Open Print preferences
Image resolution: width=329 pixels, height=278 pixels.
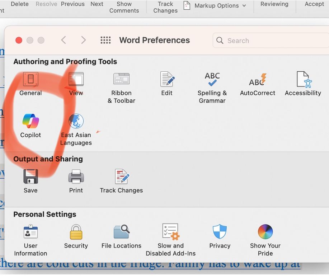click(x=76, y=181)
